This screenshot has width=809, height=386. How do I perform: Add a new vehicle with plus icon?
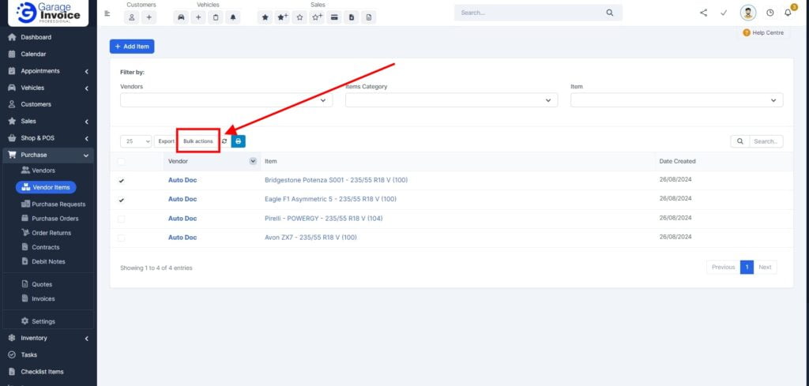click(x=198, y=17)
